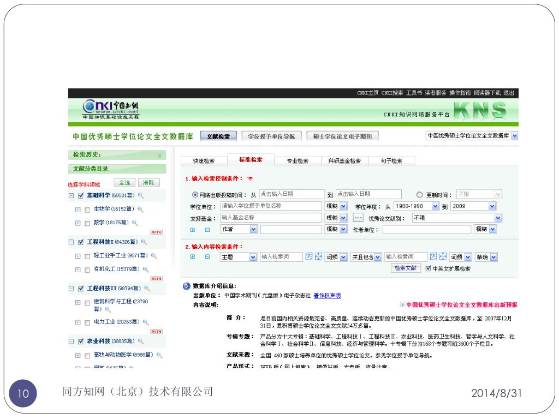
Task: Click magnifier icon next to 农业科技
Action: [x=141, y=342]
